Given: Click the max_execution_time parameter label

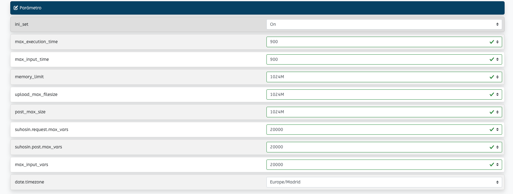Looking at the screenshot, I should pyautogui.click(x=36, y=42).
